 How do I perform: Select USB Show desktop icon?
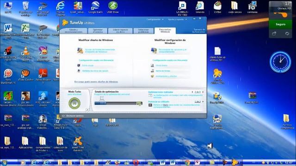pyautogui.click(x=113, y=7)
